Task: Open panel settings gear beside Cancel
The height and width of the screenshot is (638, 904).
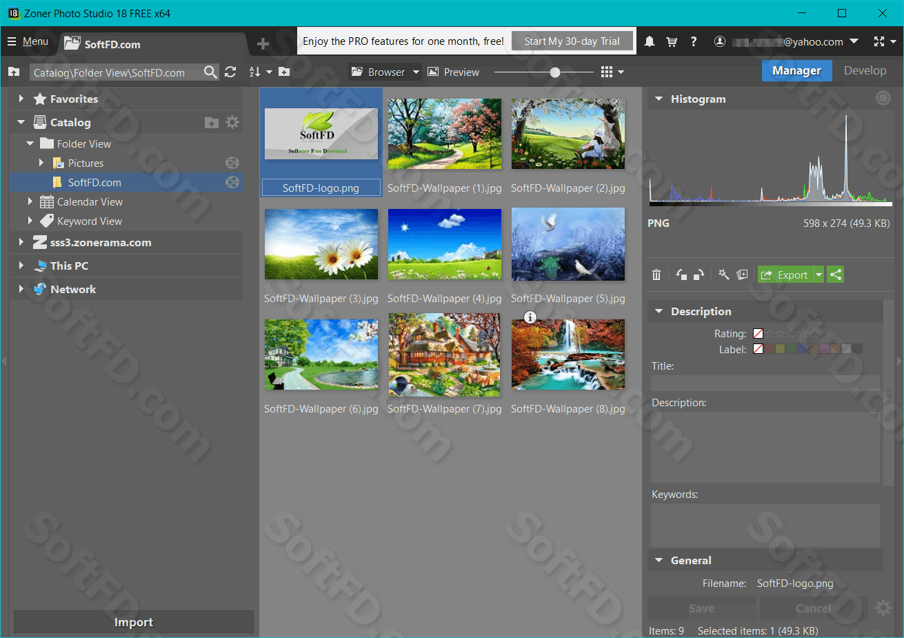Action: pos(883,608)
